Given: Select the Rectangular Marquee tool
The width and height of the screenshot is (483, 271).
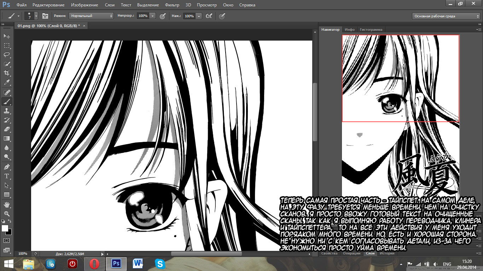Looking at the screenshot, I should coord(7,46).
